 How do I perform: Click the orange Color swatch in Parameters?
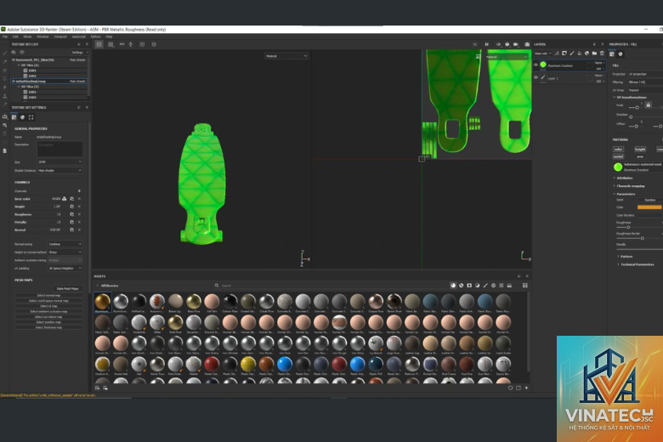point(649,207)
